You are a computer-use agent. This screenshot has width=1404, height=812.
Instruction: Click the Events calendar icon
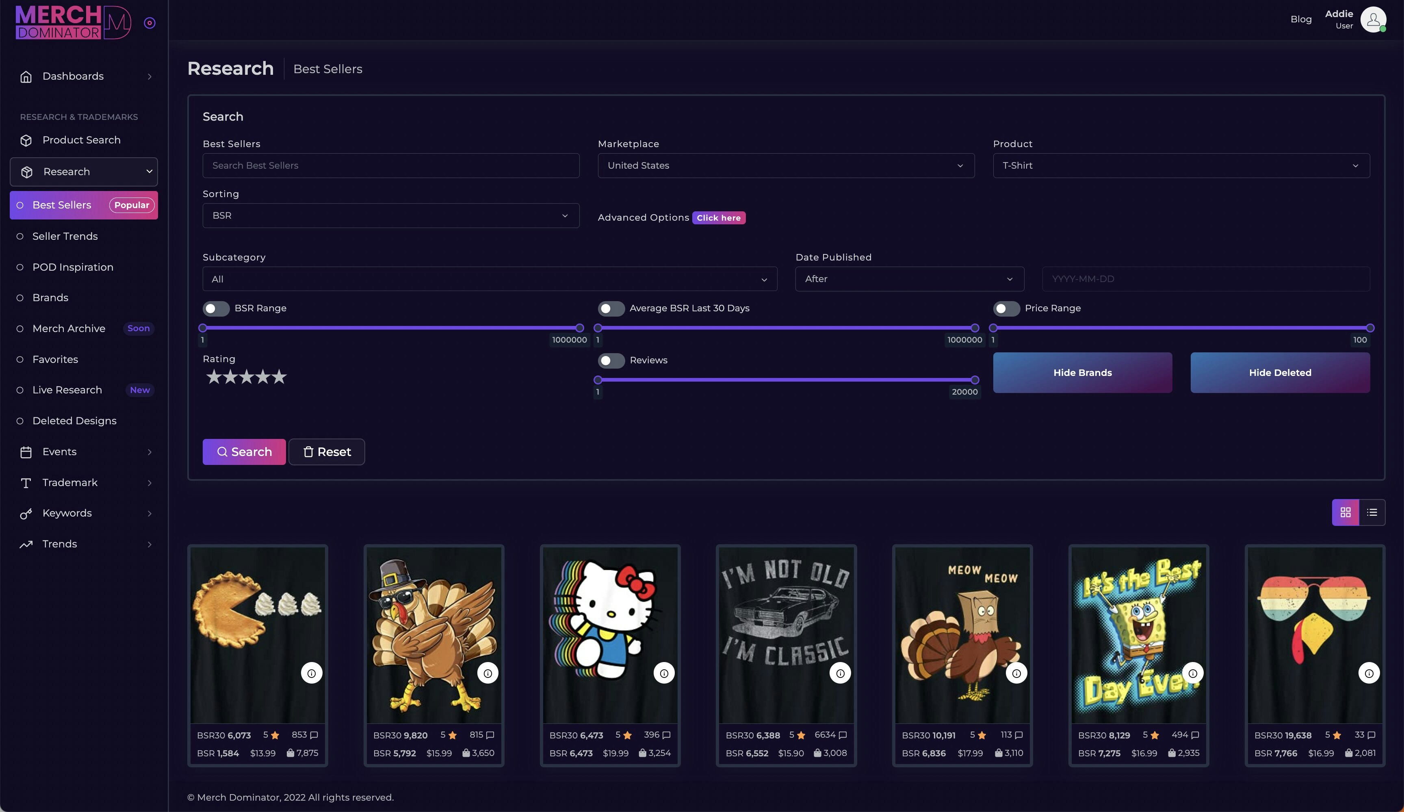pyautogui.click(x=26, y=452)
